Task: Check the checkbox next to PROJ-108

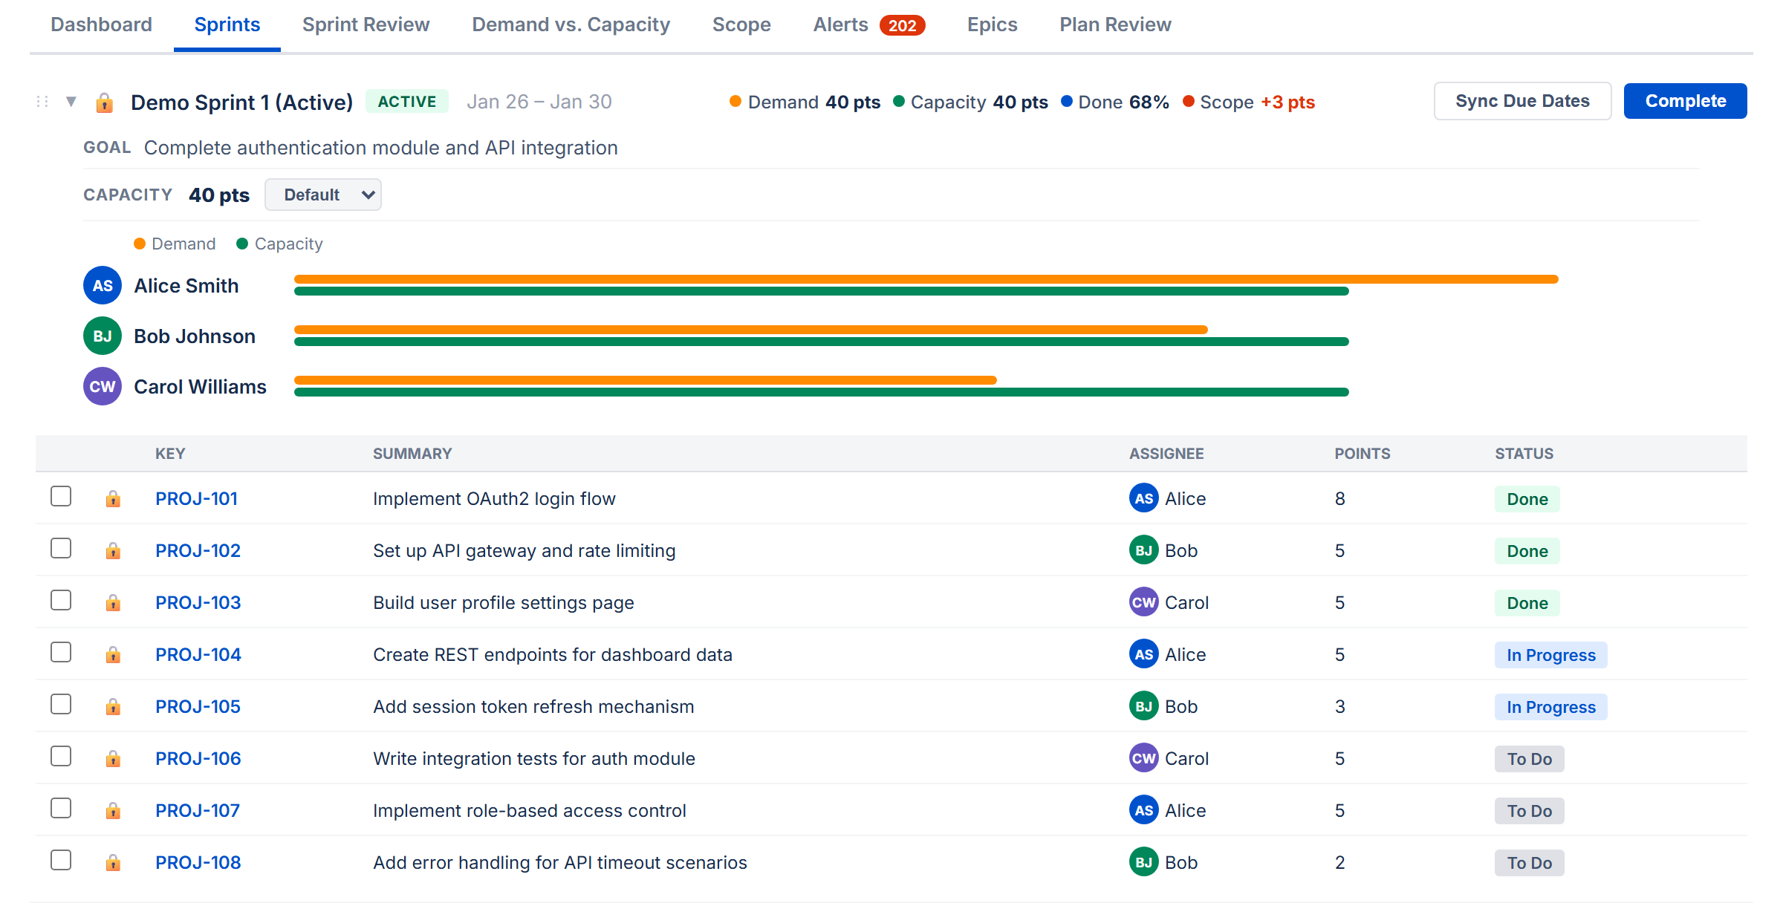Action: click(60, 860)
